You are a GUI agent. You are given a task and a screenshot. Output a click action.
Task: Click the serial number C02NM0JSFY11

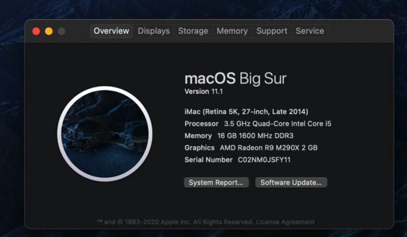click(x=264, y=160)
